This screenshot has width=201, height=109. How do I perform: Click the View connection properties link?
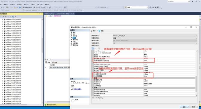(77, 89)
